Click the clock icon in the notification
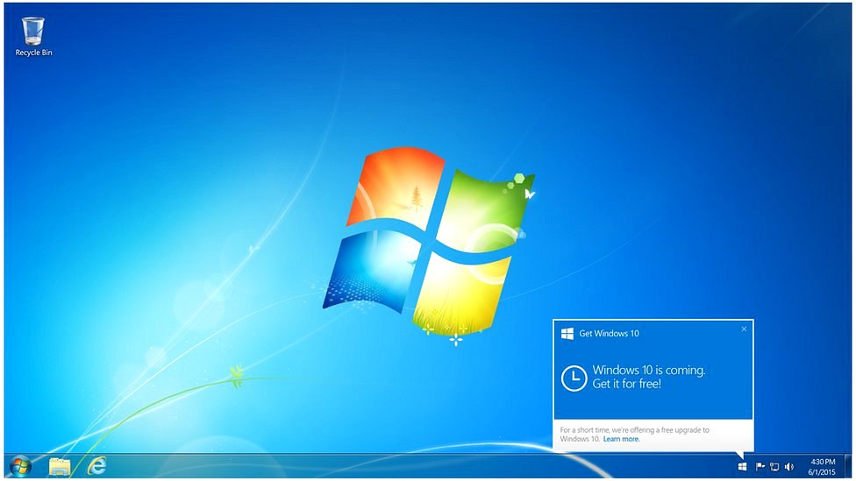 [574, 378]
